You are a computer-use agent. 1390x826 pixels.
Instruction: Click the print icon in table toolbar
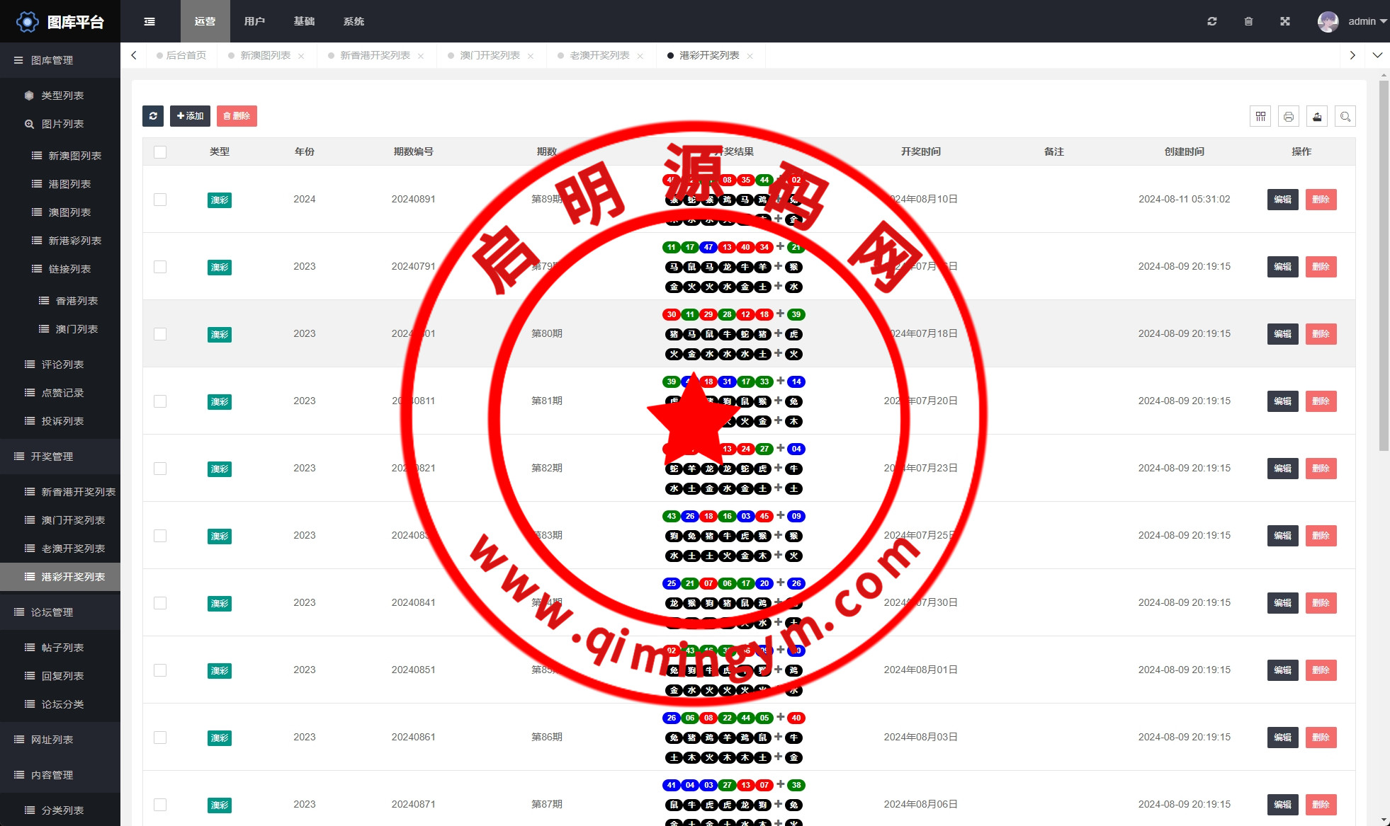tap(1289, 116)
